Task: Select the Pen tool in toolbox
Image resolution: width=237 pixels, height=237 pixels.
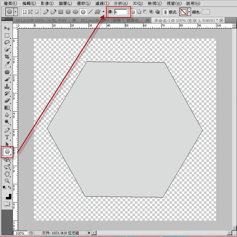Action: click(7, 130)
